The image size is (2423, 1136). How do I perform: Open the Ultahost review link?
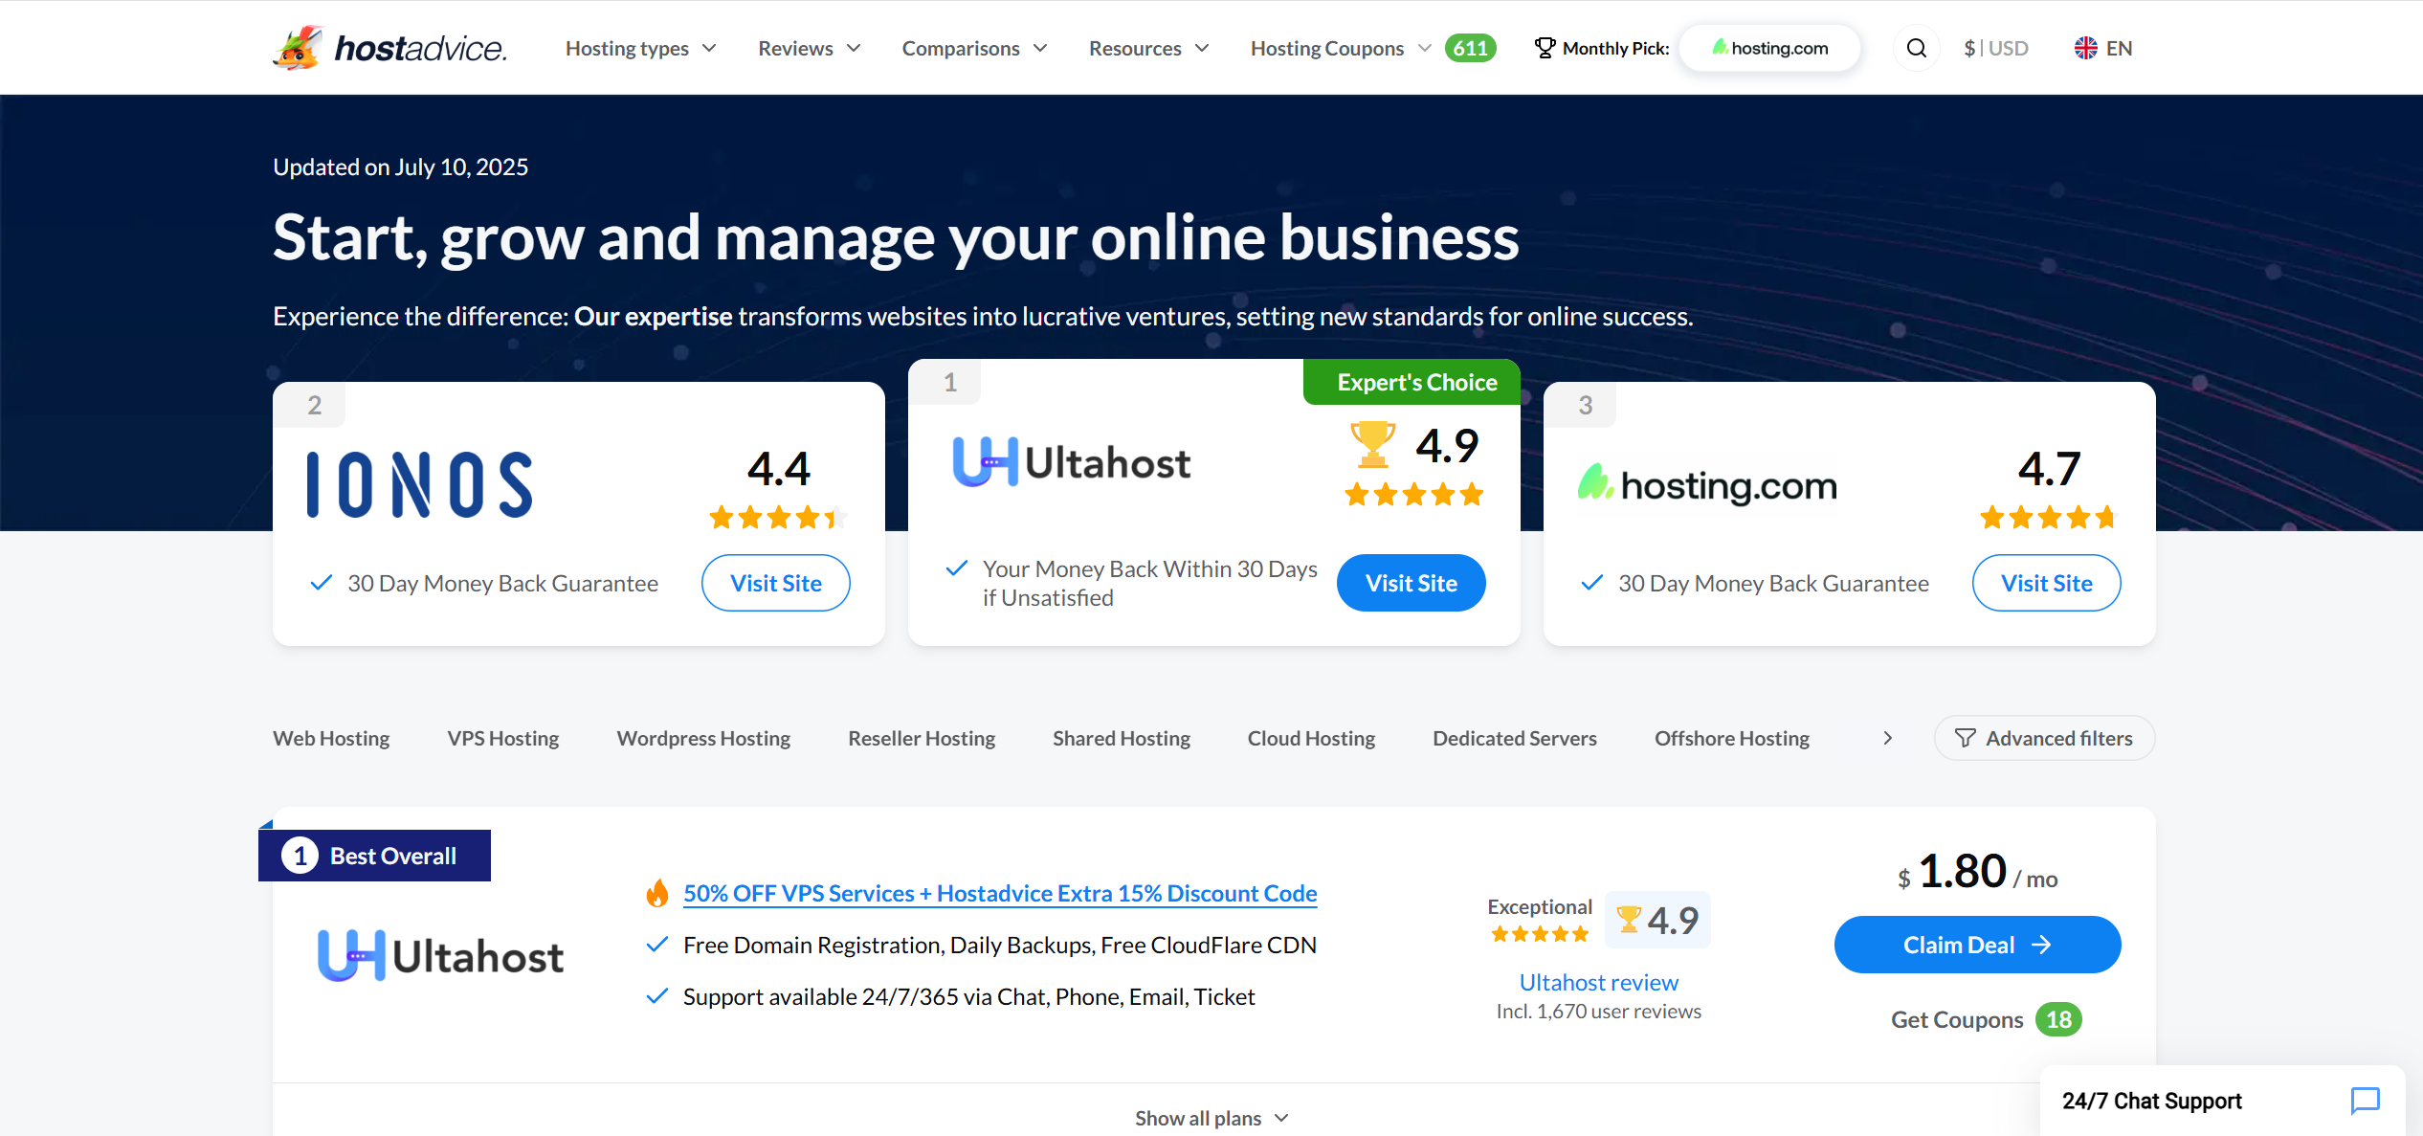click(1598, 981)
